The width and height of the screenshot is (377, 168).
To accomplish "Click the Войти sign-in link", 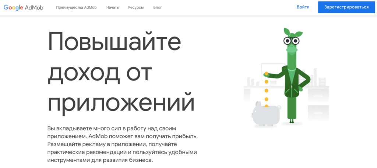I will click(x=303, y=7).
